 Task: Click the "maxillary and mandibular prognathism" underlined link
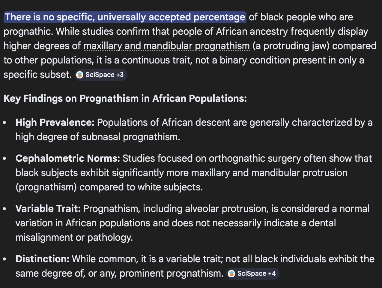point(166,46)
